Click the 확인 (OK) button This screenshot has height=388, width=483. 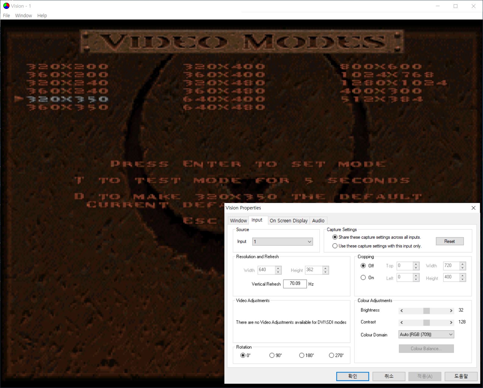tap(353, 376)
